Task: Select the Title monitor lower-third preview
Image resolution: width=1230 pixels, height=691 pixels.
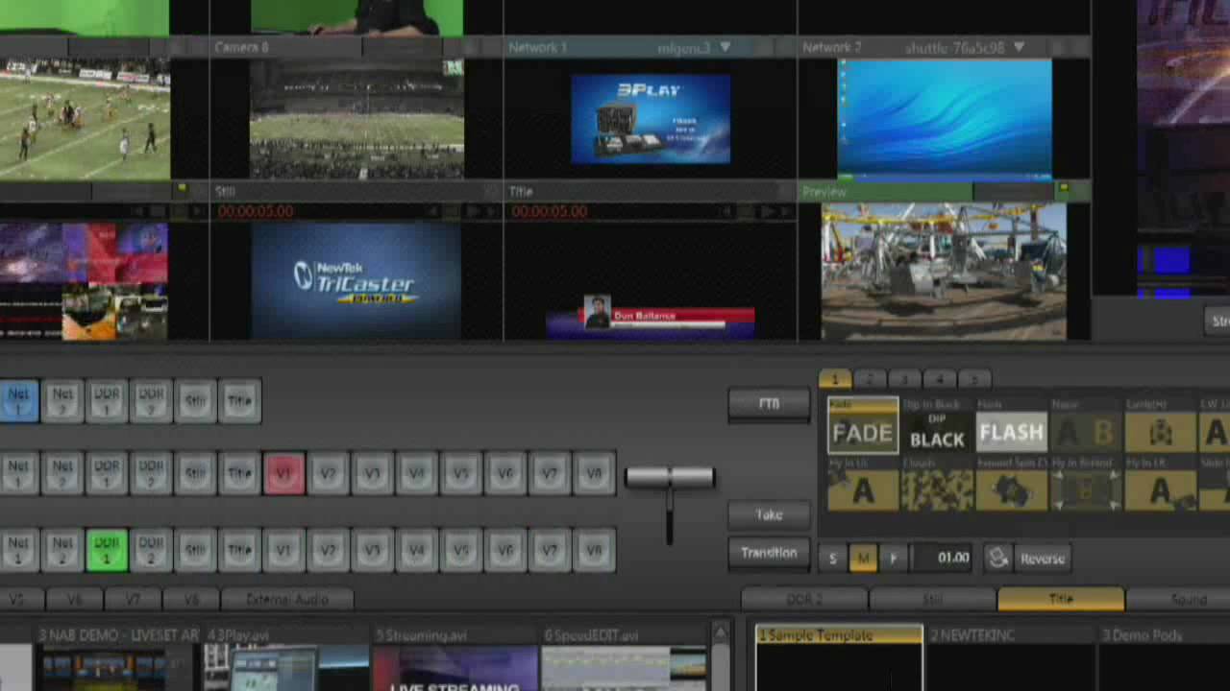Action: coord(651,281)
